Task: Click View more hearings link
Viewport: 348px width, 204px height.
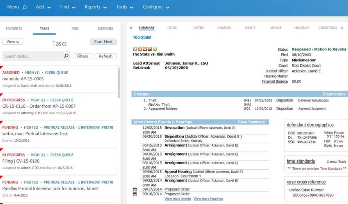Action: (x=208, y=199)
